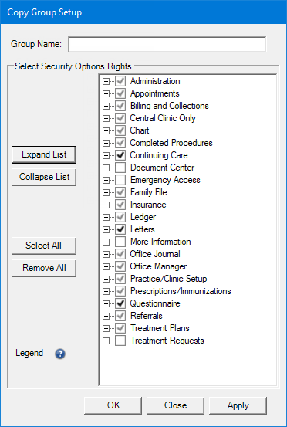The width and height of the screenshot is (287, 427).
Task: Expand the Chart tree node
Action: (106, 131)
